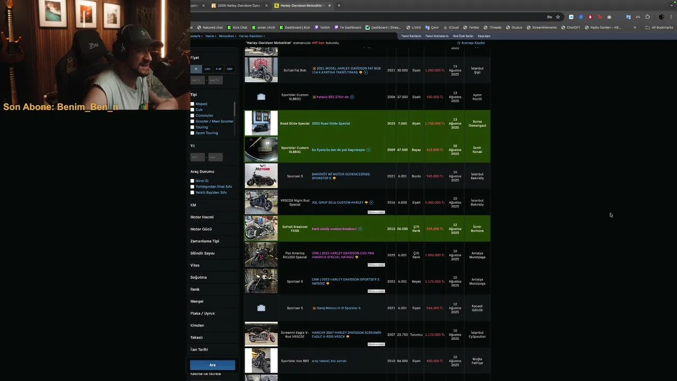Expand the KM filter section
677x381 pixels.
tap(194, 205)
